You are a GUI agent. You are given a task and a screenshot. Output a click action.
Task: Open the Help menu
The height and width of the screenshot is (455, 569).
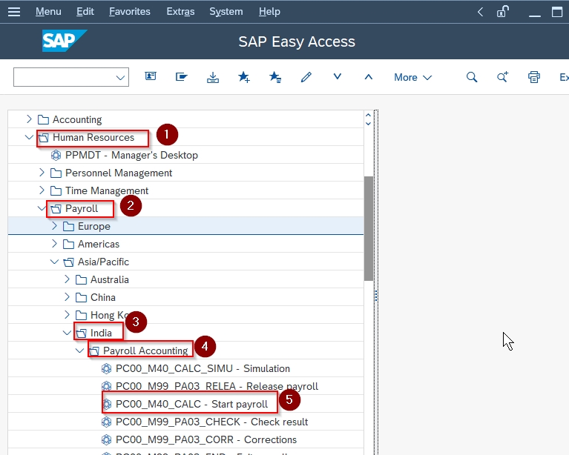[x=269, y=12]
